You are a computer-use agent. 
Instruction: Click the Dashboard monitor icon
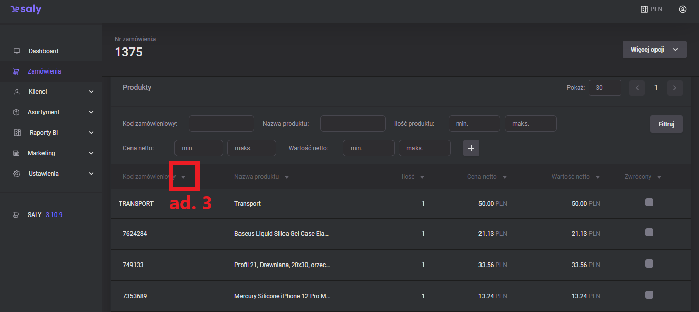pyautogui.click(x=17, y=51)
